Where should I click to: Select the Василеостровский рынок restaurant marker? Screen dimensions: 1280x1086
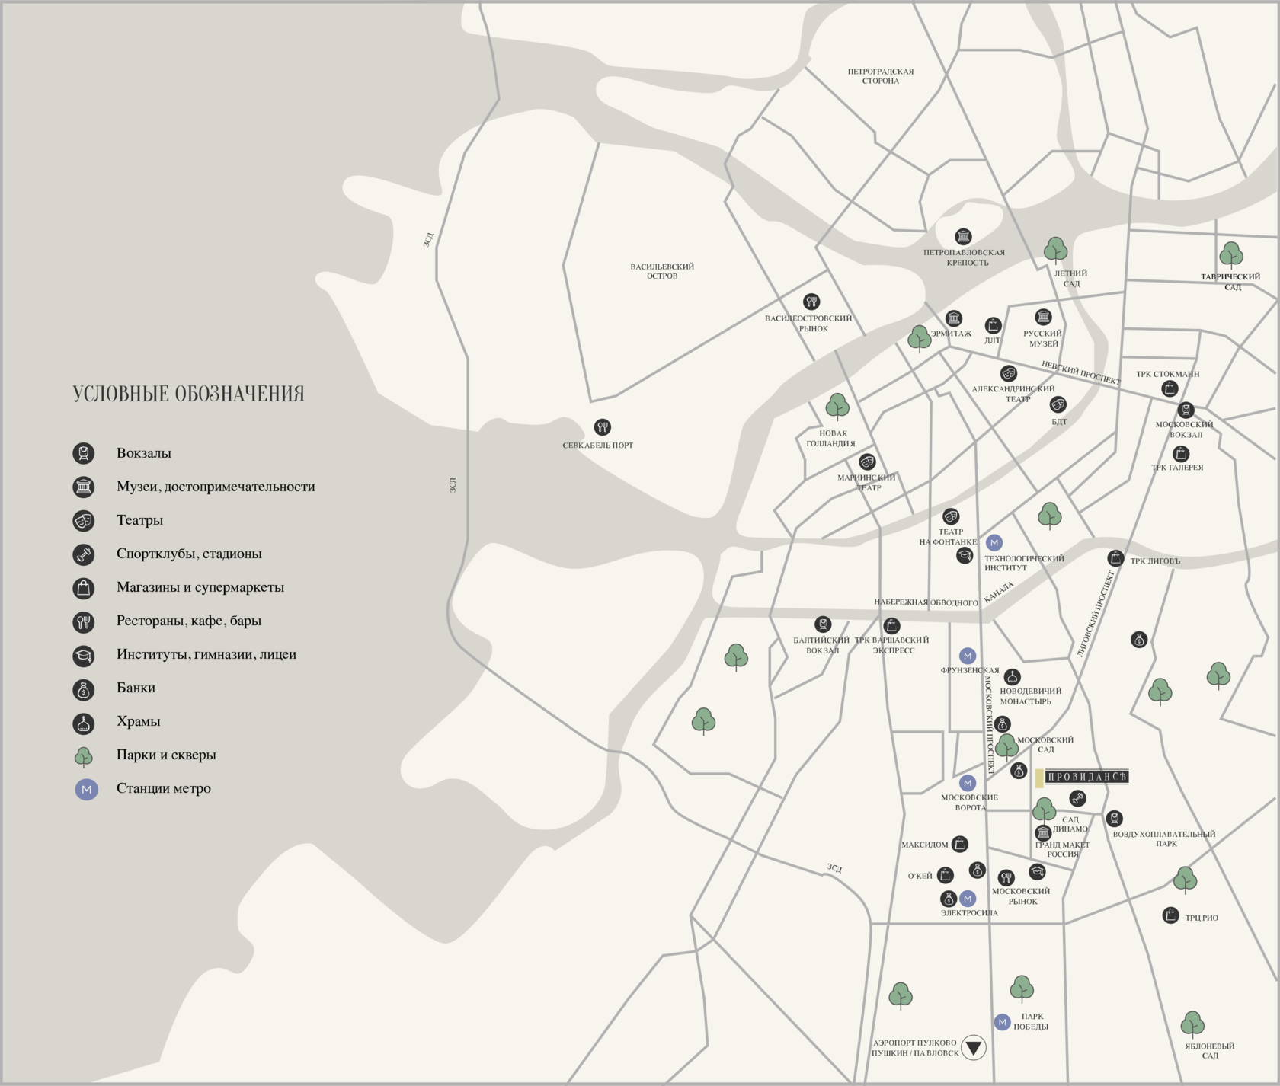[x=812, y=302]
